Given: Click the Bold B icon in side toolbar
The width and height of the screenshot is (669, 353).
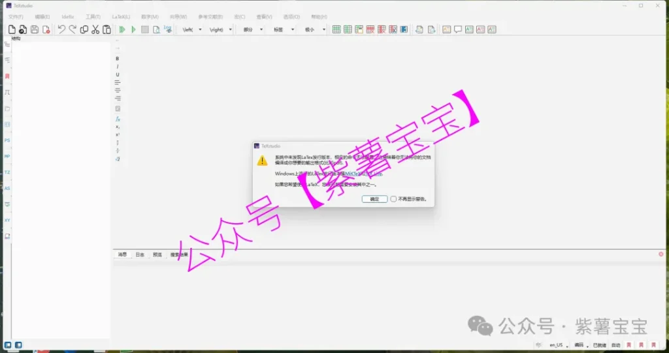Looking at the screenshot, I should pos(118,59).
